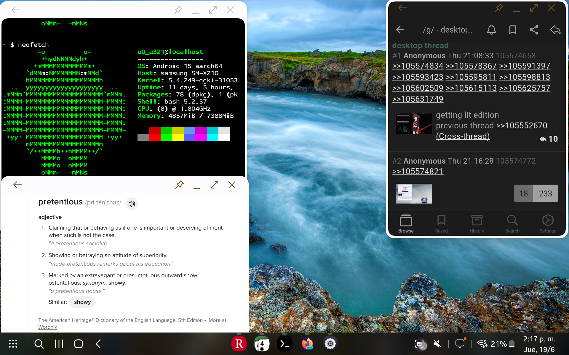Open the clover 4 app in taskbar

coord(262,344)
